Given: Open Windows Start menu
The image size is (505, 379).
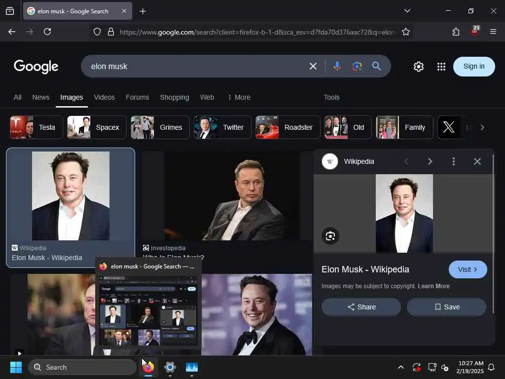Looking at the screenshot, I should [x=16, y=367].
